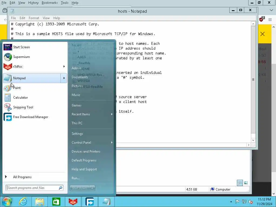Show hidden tray icons arrow
Viewport: 276px width, 207px height.
point(231,202)
